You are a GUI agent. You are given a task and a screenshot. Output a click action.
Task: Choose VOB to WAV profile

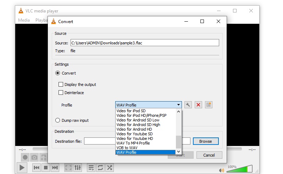(145, 148)
